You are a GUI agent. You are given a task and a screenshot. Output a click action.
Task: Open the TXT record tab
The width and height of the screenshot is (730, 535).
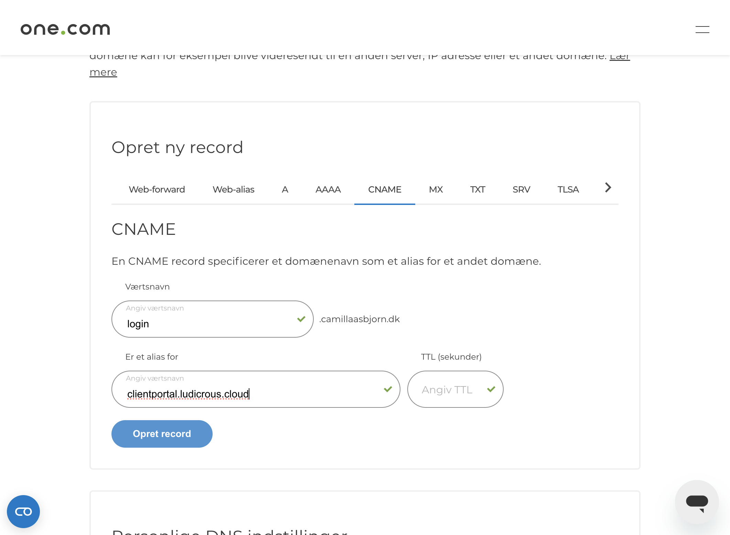pos(477,189)
